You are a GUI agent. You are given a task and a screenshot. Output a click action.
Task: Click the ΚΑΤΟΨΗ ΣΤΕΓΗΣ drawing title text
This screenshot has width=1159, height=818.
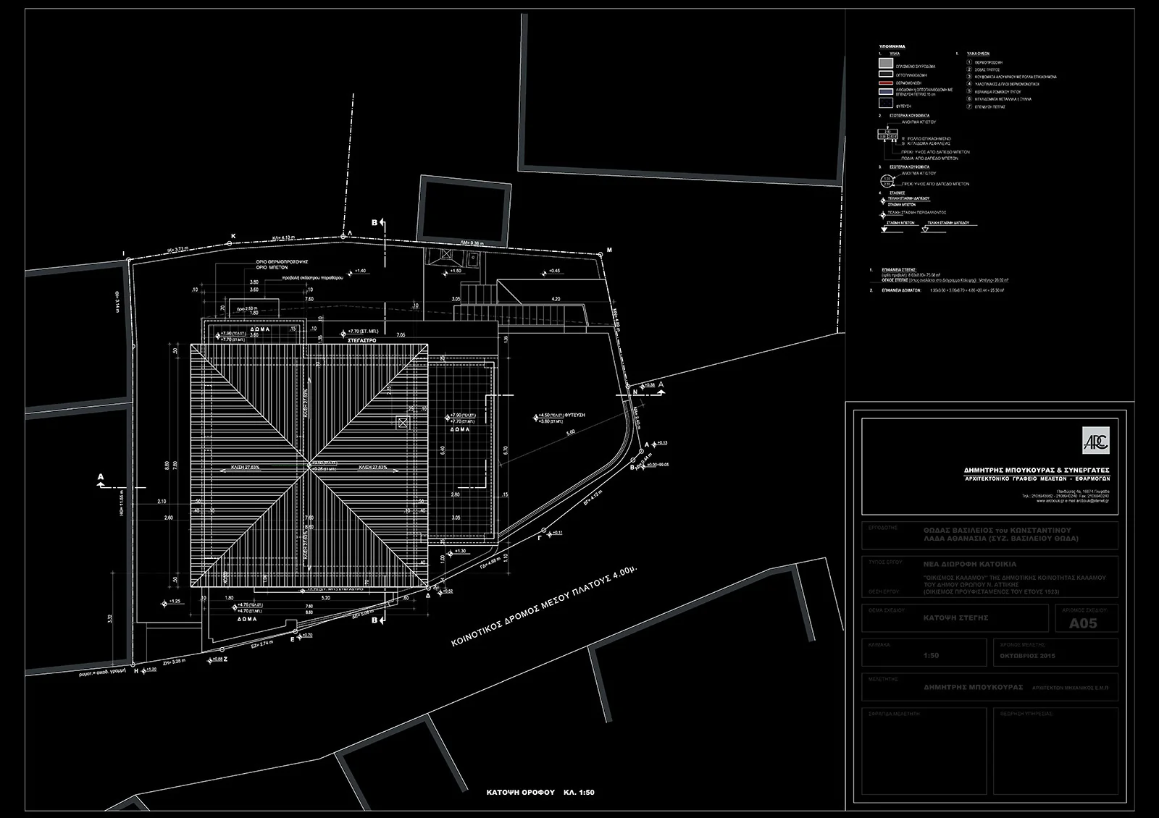(x=954, y=618)
